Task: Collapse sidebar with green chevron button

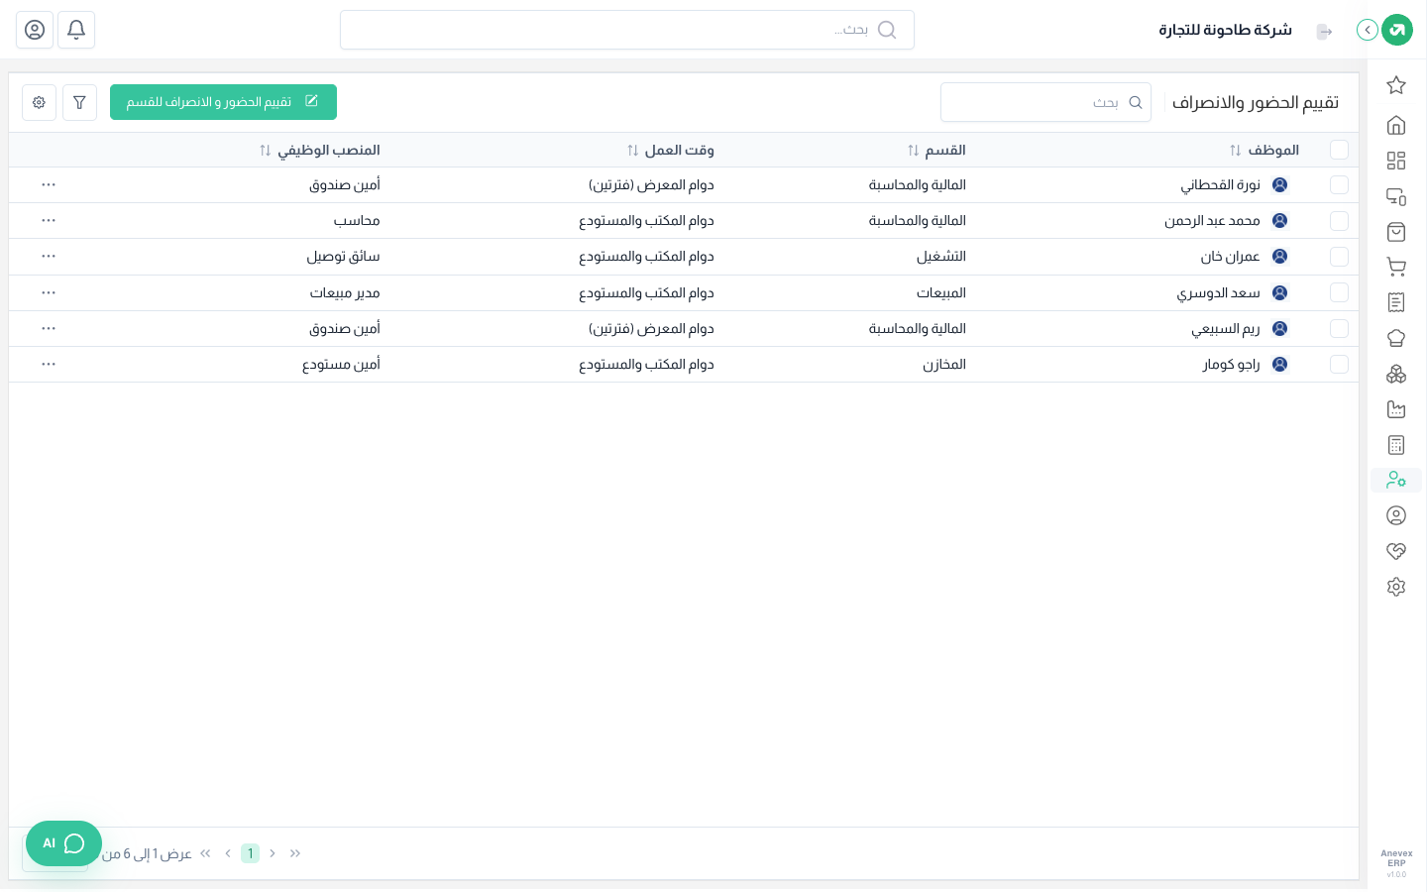Action: 1368,30
